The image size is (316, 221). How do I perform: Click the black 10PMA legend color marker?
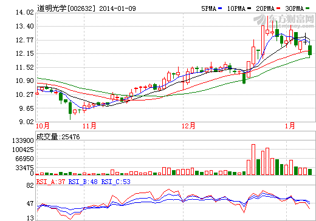[x=249, y=8]
